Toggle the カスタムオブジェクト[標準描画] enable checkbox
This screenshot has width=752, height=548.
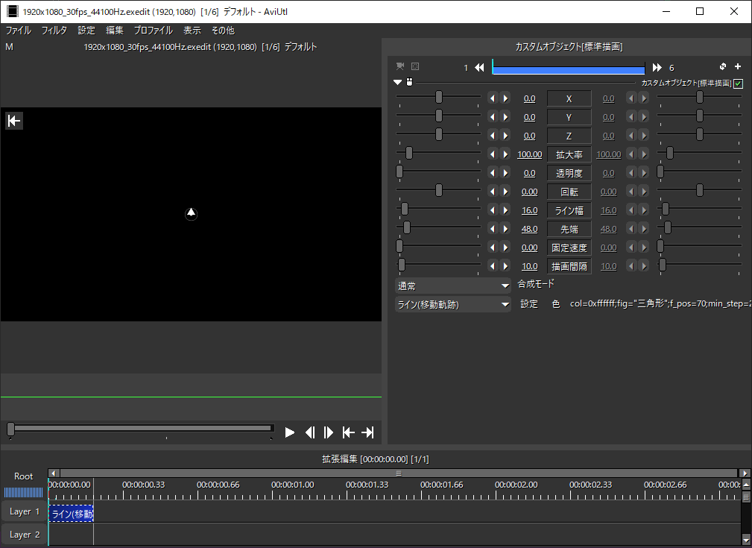point(738,83)
